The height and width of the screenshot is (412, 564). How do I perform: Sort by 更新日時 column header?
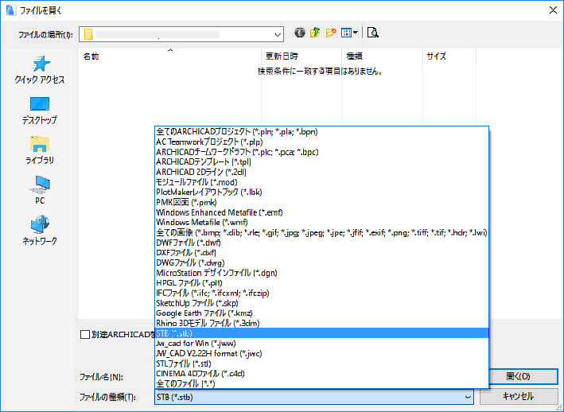tap(301, 56)
